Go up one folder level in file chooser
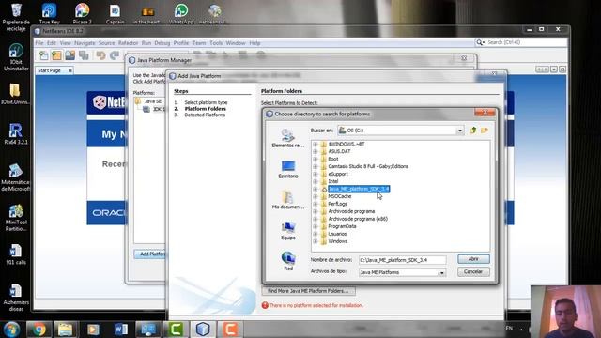Screen dimensions: 601x338 (473, 131)
